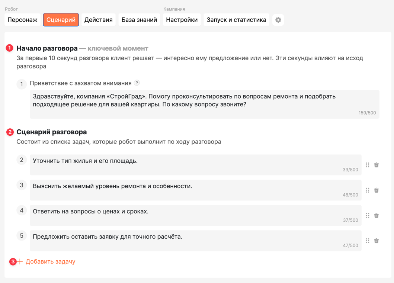This screenshot has height=283, width=394.
Task: Delete the task 'Предложить оставить заявку'
Action: click(x=377, y=241)
